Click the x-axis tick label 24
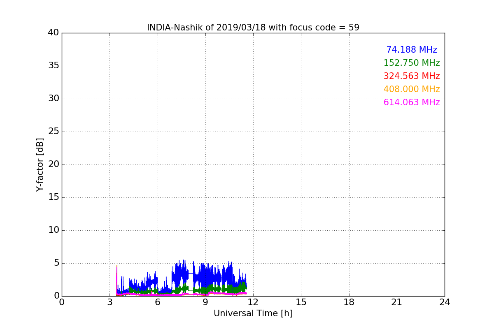The image size is (494, 329). click(x=445, y=302)
